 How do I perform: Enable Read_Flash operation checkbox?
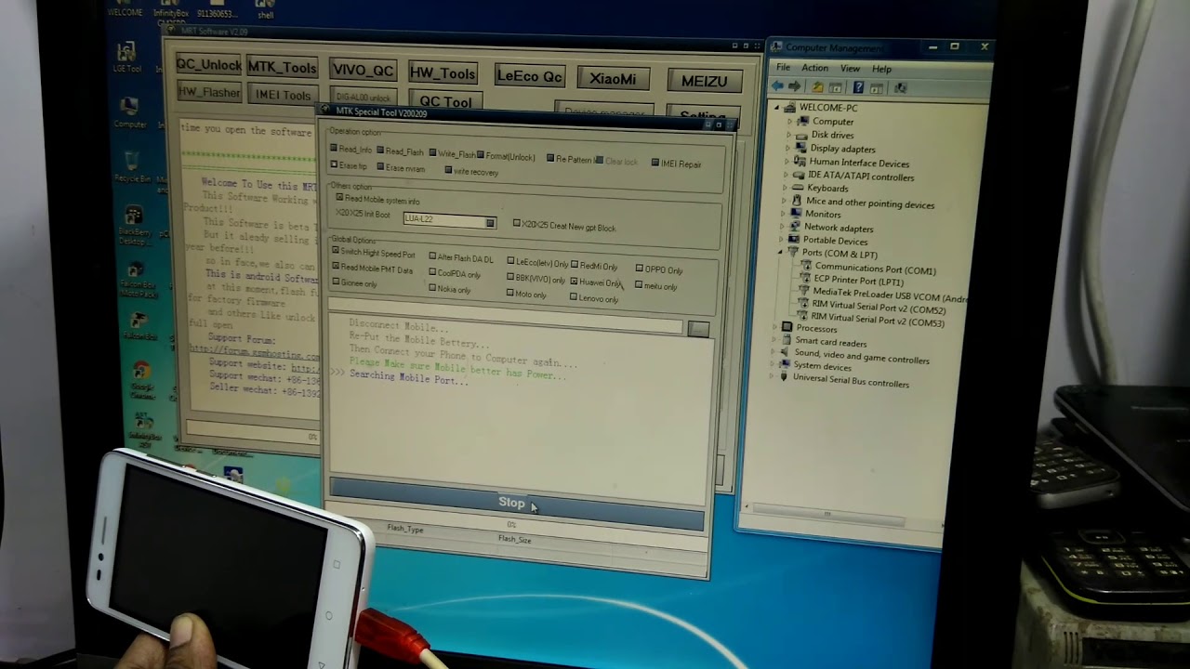tap(380, 150)
